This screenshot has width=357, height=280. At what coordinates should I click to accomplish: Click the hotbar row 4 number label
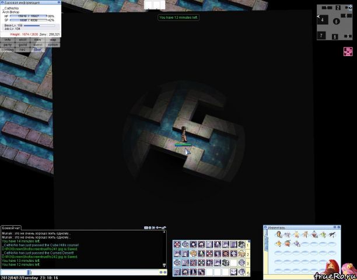click(247, 272)
